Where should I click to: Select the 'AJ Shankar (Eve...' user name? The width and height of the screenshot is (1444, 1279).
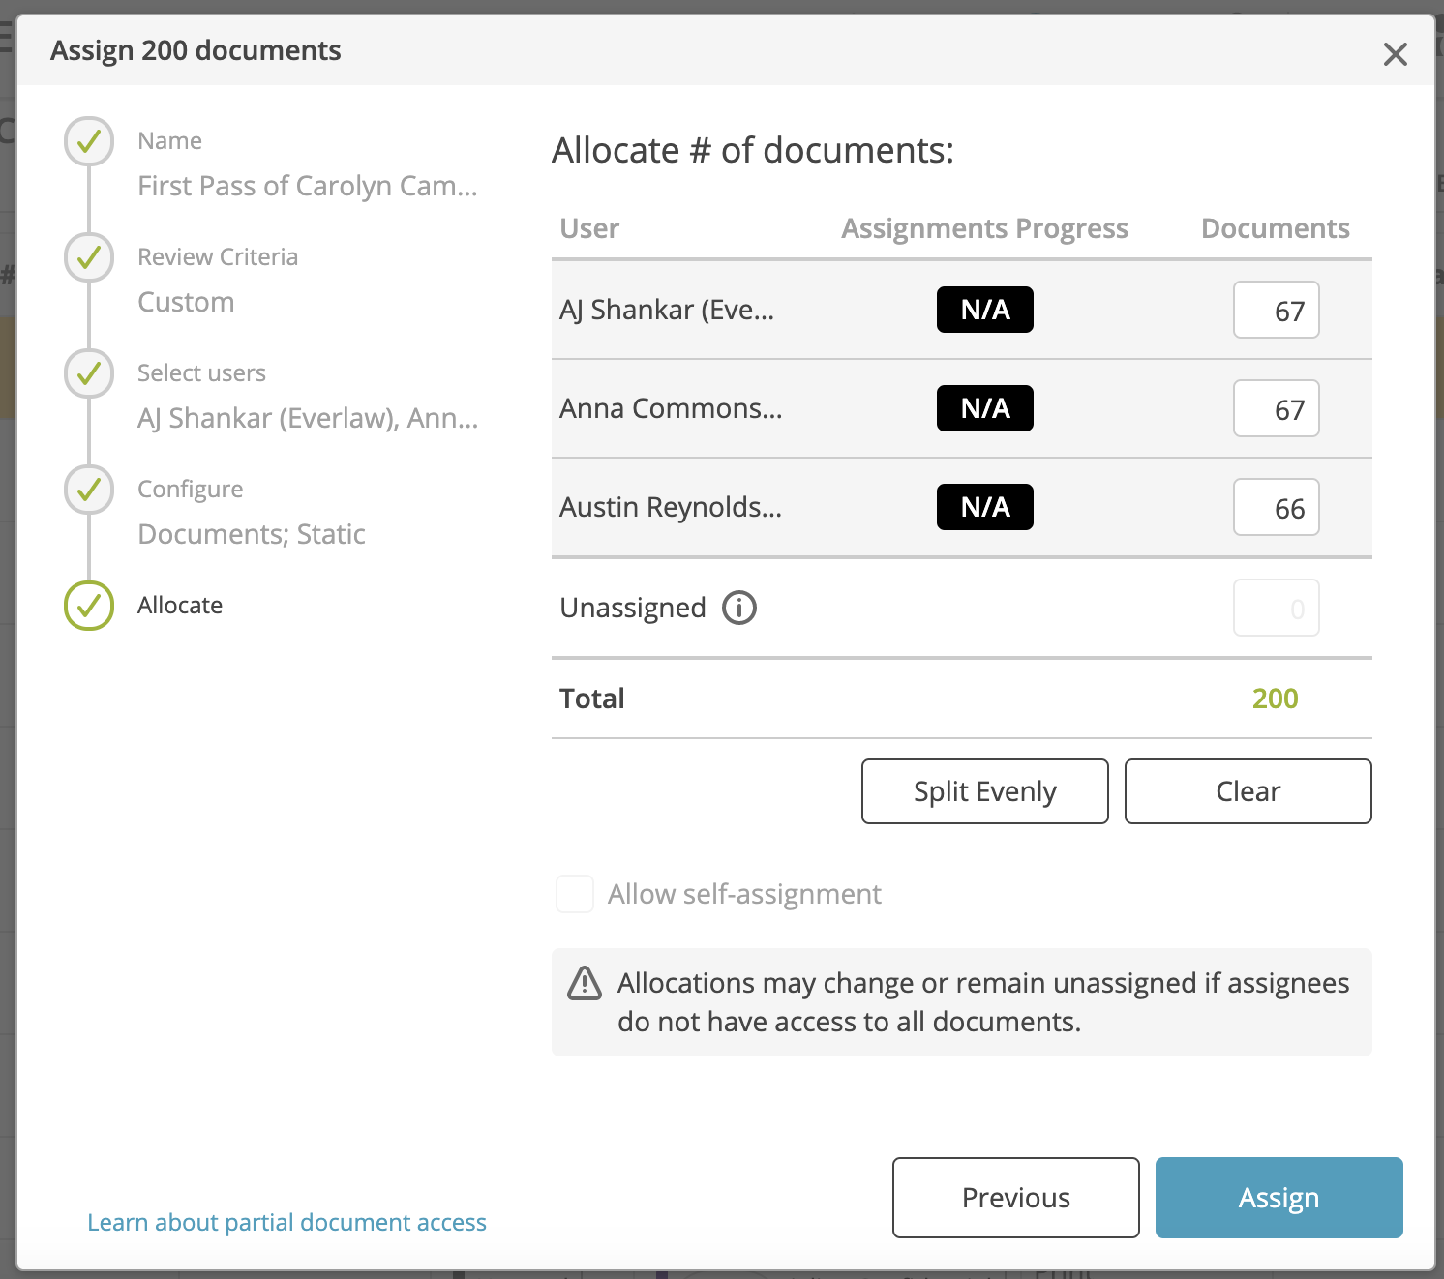point(667,311)
